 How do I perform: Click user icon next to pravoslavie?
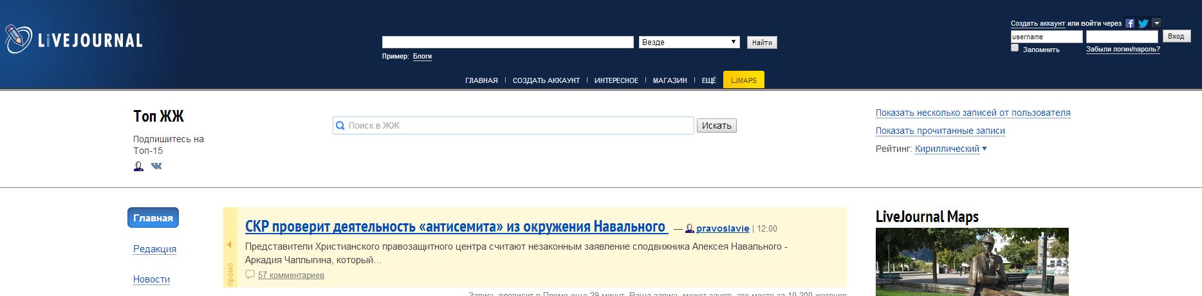point(690,228)
